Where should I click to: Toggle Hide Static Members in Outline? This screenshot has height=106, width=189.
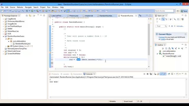click(176, 48)
